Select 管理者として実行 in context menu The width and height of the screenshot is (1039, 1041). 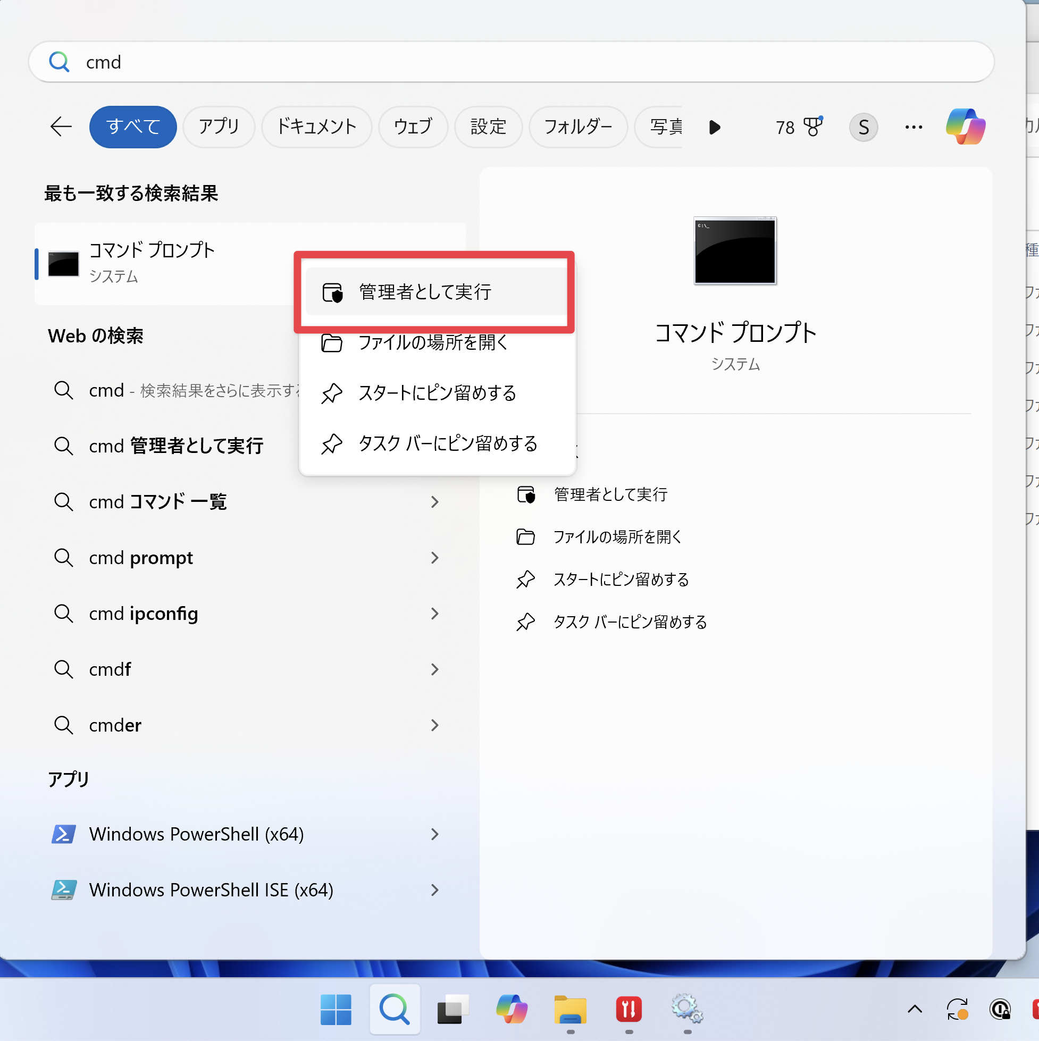tap(425, 292)
